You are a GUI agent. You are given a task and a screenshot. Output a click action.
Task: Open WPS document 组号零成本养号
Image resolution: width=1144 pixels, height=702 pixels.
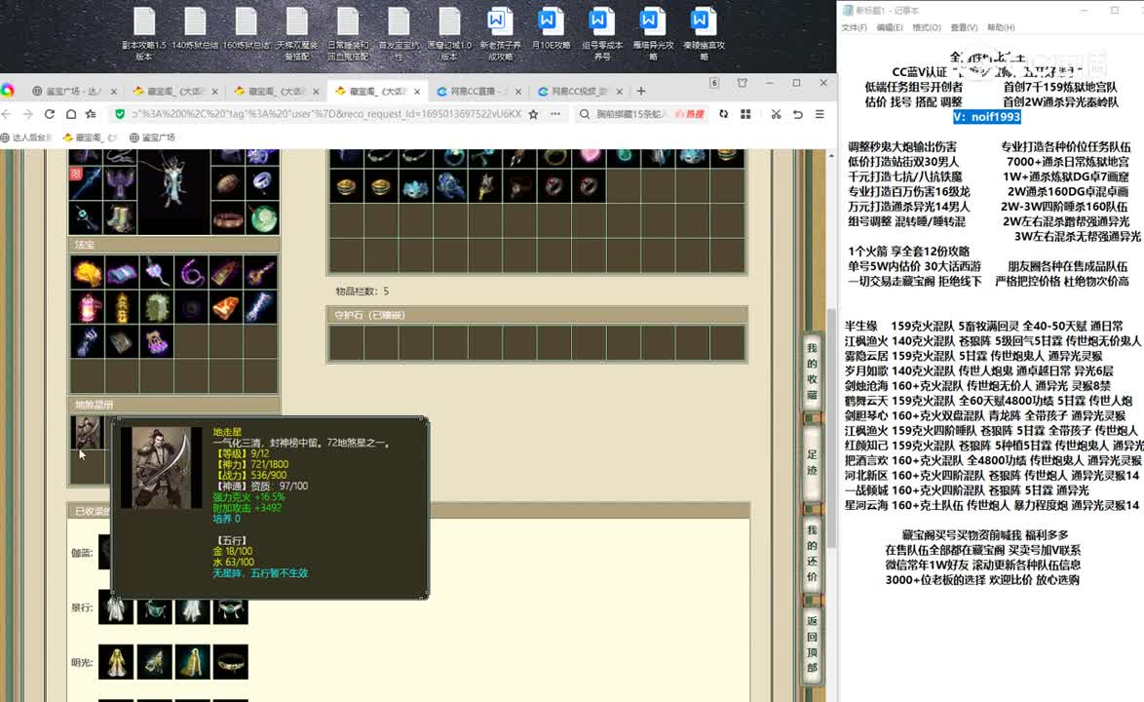[602, 33]
